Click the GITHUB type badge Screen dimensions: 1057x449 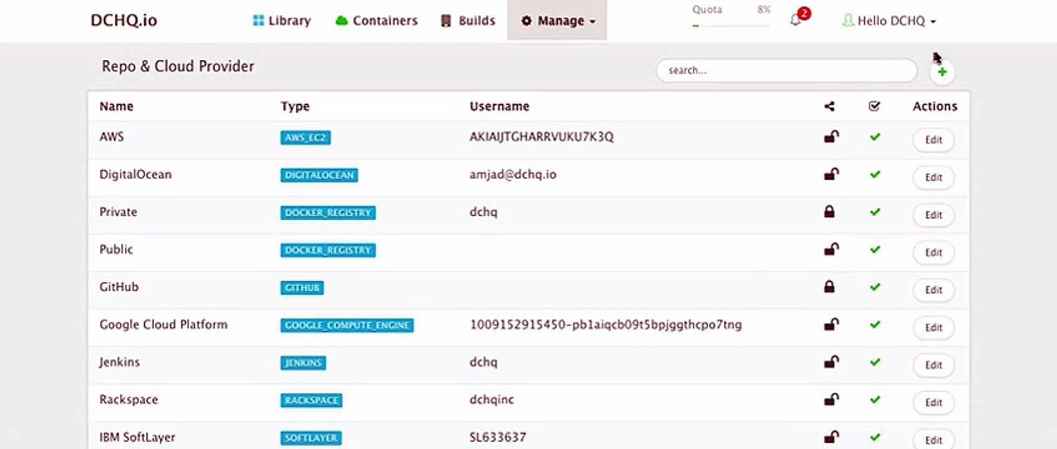point(302,287)
